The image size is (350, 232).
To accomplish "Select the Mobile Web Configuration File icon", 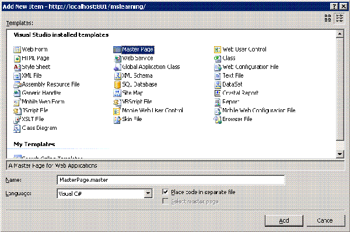I will pos(218,111).
